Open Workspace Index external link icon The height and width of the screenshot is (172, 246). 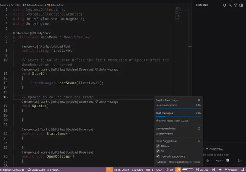(199, 129)
